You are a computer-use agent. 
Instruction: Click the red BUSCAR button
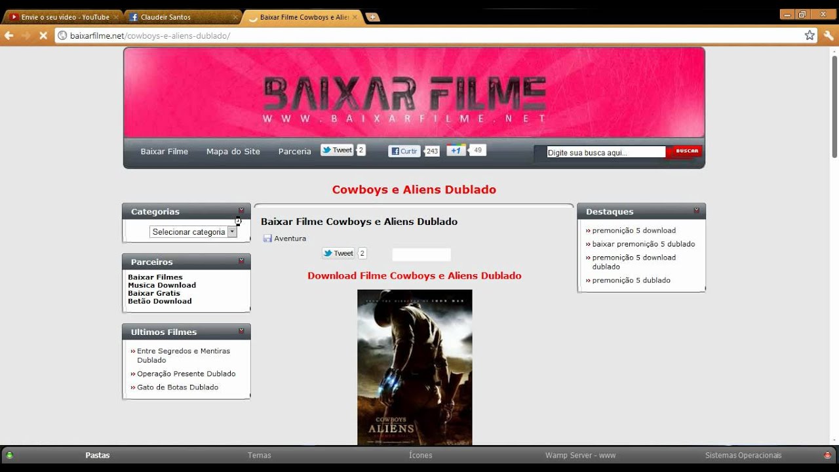pos(684,151)
